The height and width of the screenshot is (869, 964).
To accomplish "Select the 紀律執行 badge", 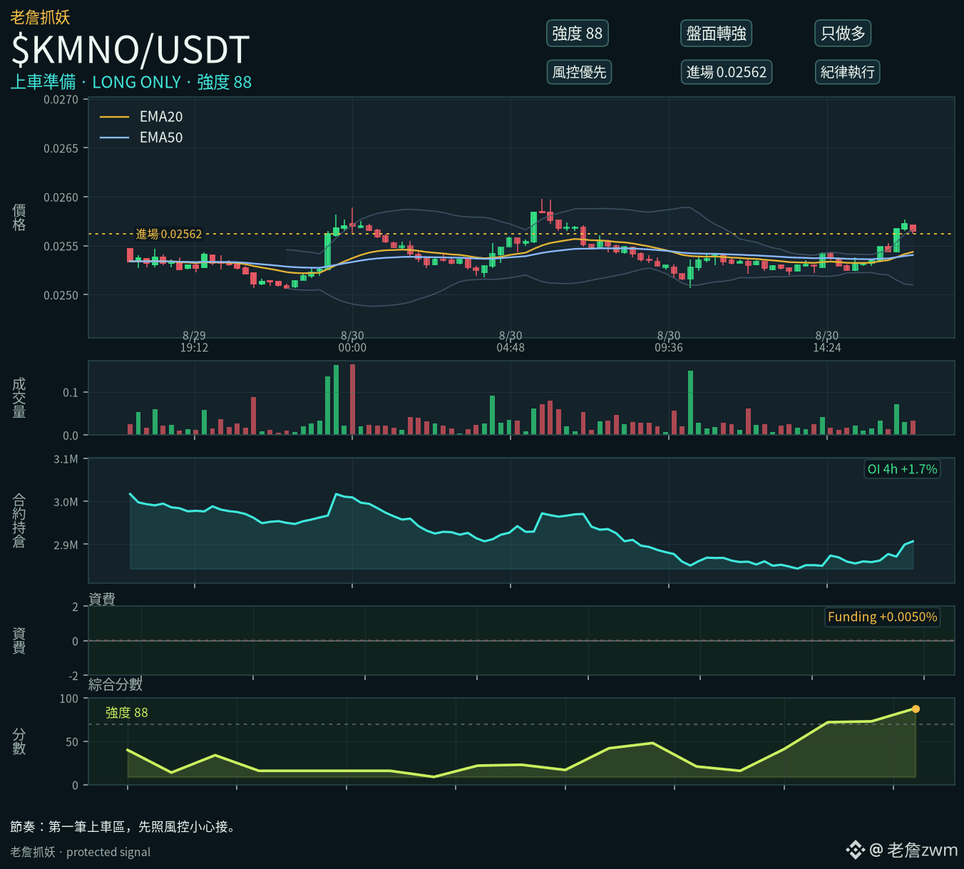I will (847, 72).
